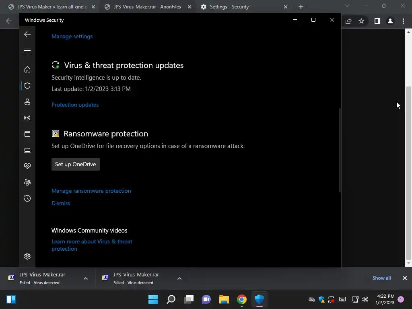The height and width of the screenshot is (309, 412).
Task: Toggle Chrome side panel icon
Action: coord(377,21)
